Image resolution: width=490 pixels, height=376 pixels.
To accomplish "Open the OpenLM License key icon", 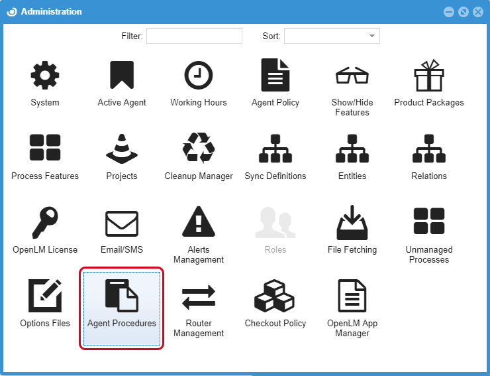I will coord(45,222).
